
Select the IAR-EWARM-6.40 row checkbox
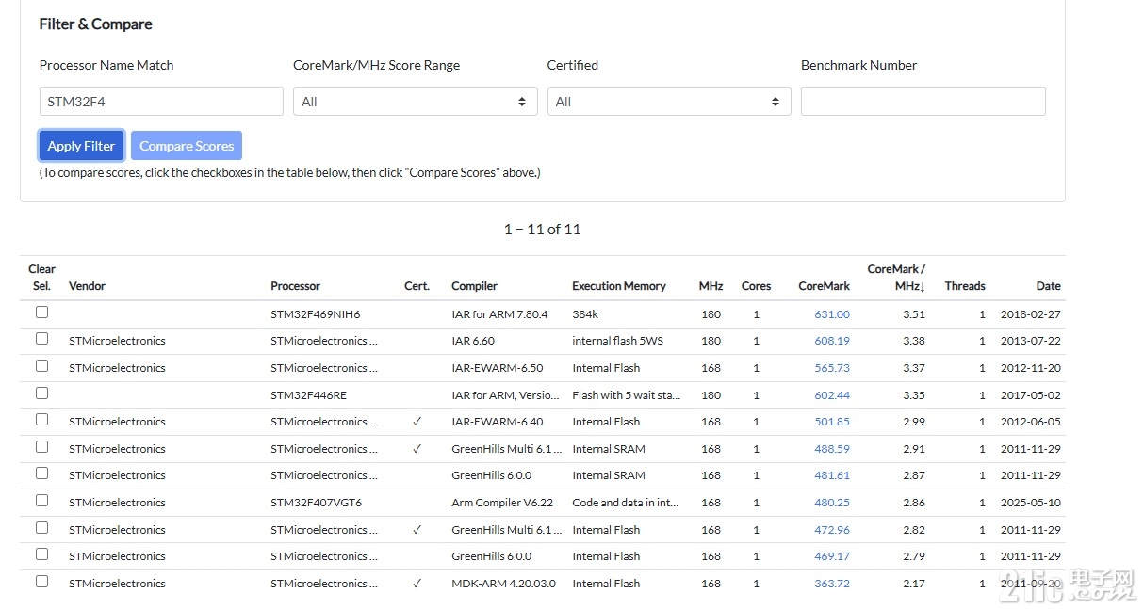[x=41, y=420]
